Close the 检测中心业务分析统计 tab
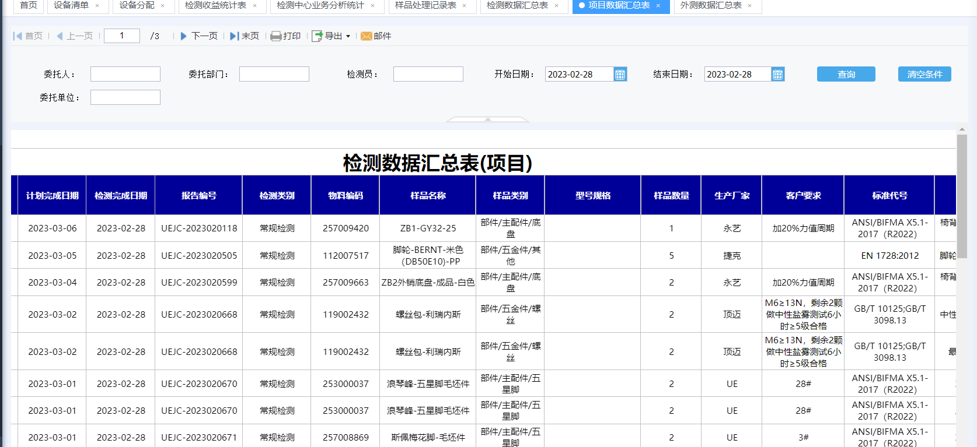 click(372, 5)
